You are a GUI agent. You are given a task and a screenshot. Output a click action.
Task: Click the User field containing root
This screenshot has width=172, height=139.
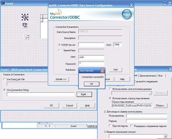click(91, 57)
